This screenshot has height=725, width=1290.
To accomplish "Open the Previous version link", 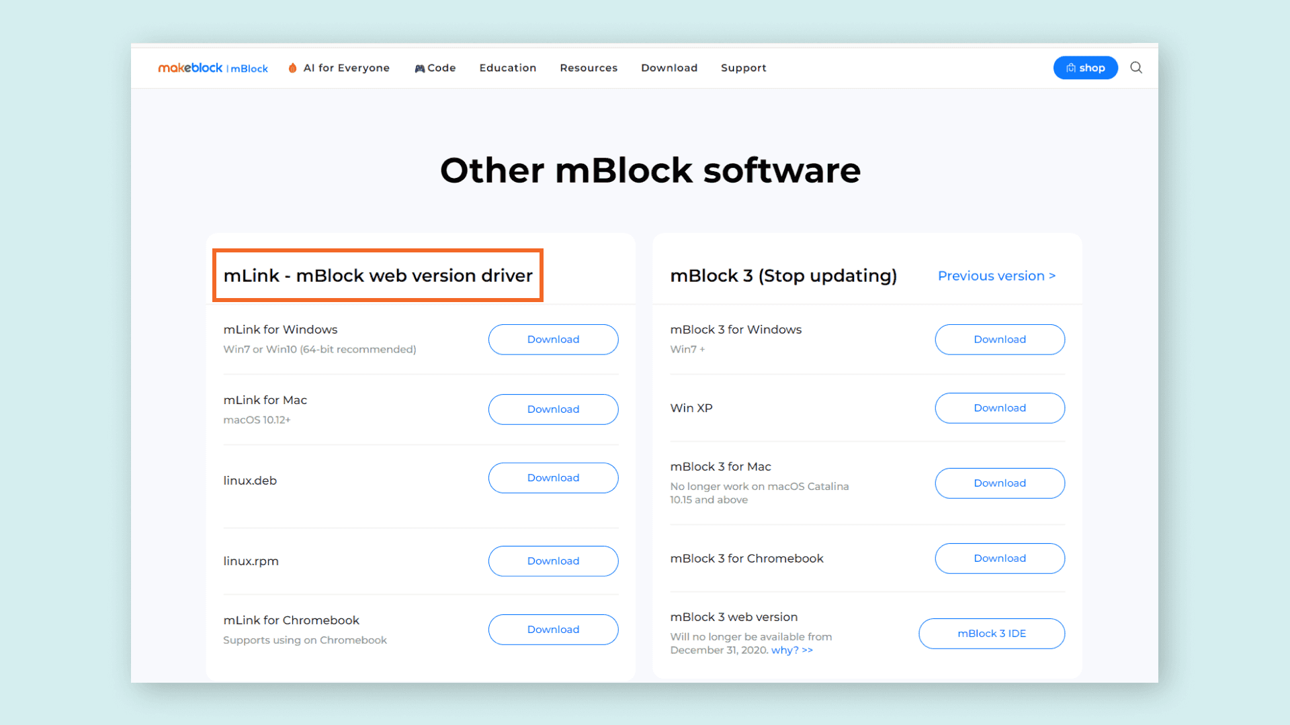I will (x=996, y=275).
